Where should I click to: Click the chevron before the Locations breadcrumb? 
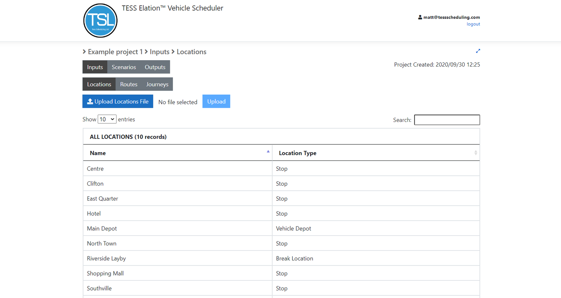pyautogui.click(x=173, y=52)
